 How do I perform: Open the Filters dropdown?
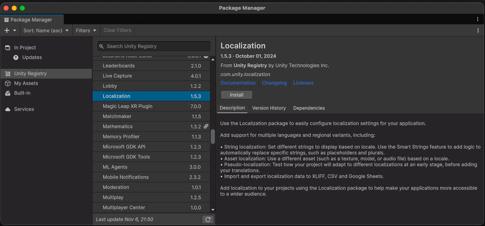86,30
